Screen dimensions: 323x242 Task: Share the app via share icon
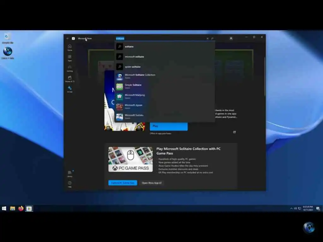pyautogui.click(x=234, y=132)
